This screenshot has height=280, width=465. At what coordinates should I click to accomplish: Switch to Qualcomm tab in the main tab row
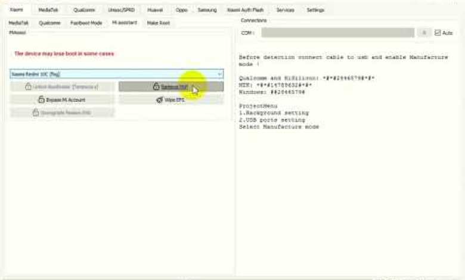(x=84, y=10)
